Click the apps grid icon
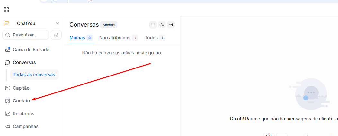Viewport: 338px width, 136px height. (6, 10)
